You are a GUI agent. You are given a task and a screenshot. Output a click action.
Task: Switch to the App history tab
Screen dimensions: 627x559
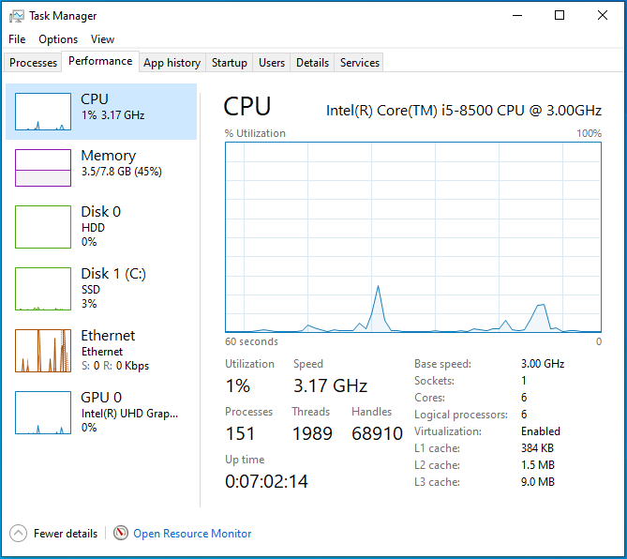172,63
